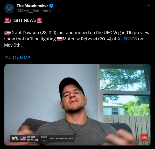Open the #UFC hashtag
This screenshot has width=155, height=149.
(x=10, y=57)
